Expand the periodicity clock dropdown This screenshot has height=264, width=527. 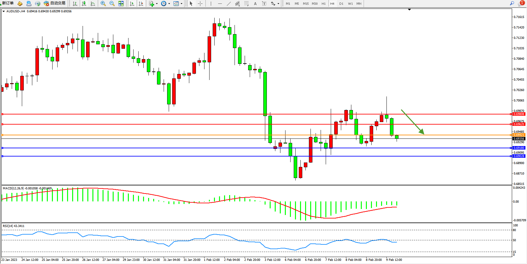click(x=169, y=4)
